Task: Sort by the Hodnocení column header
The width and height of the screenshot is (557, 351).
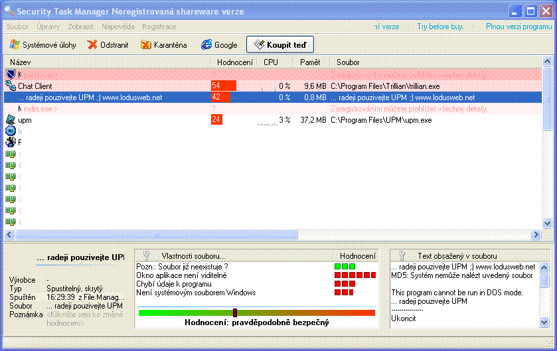Action: (x=235, y=62)
